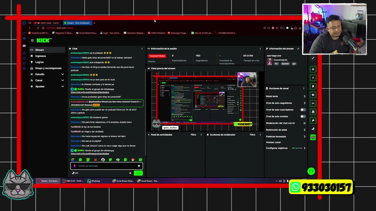Open chat settings gear beside Chat button
The height and width of the screenshot is (211, 376).
130,173
